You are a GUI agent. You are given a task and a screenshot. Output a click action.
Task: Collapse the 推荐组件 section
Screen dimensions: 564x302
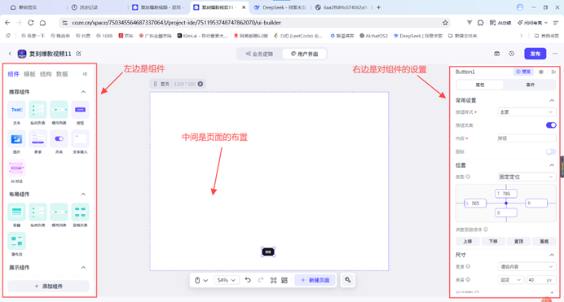[83, 92]
